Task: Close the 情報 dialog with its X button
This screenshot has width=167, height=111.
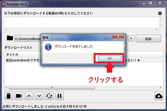Action: click(x=118, y=36)
